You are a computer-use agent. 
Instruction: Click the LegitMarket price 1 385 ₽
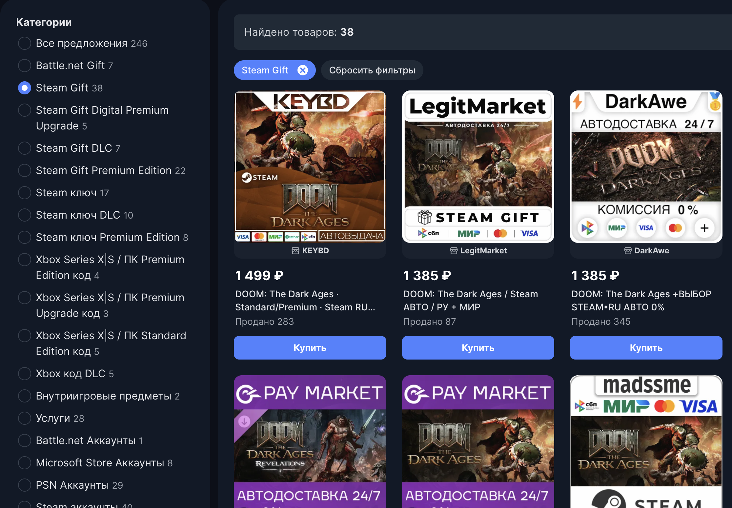(427, 276)
